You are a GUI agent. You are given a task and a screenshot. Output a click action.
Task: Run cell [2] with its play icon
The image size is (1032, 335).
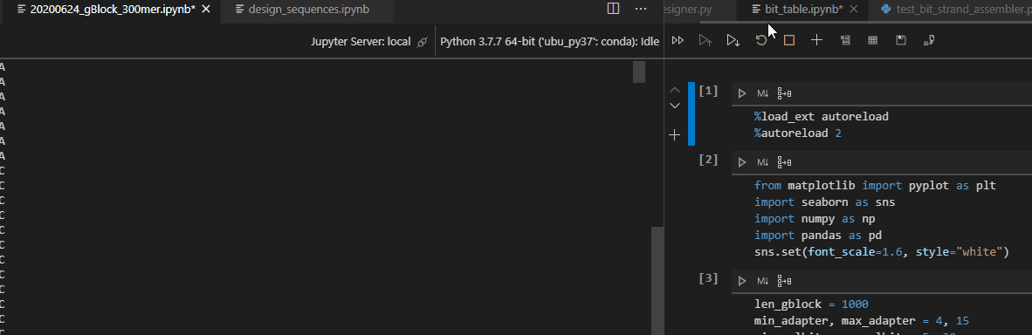coord(742,162)
